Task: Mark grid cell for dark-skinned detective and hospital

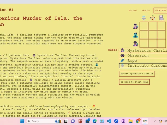Action: [161, 43]
